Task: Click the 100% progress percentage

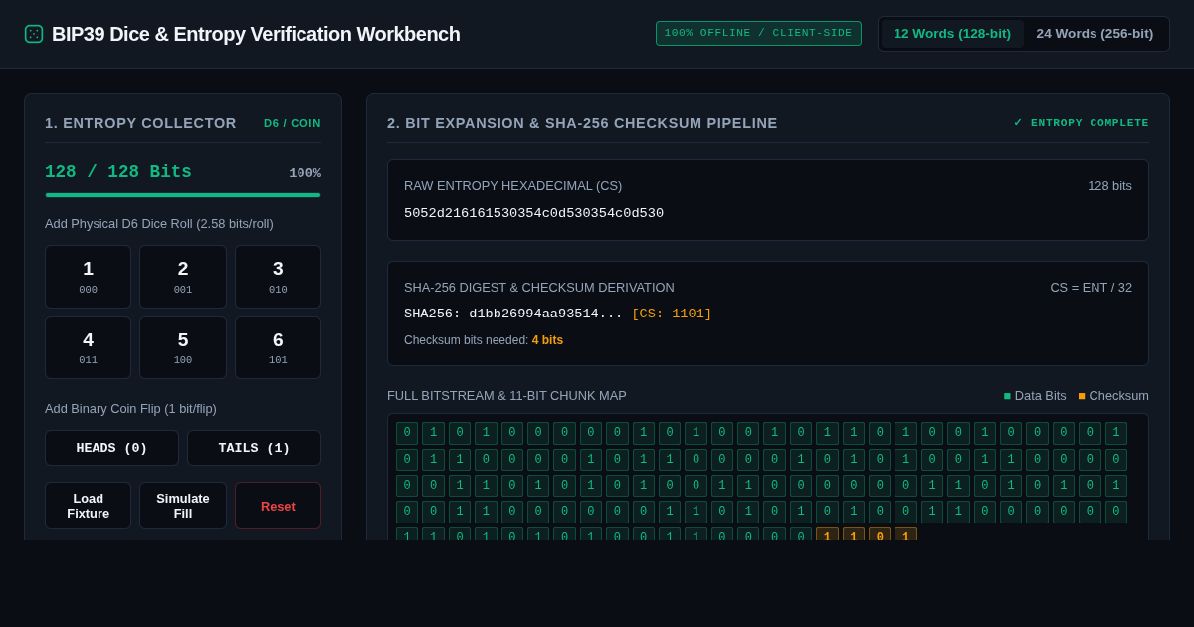Action: (x=304, y=173)
